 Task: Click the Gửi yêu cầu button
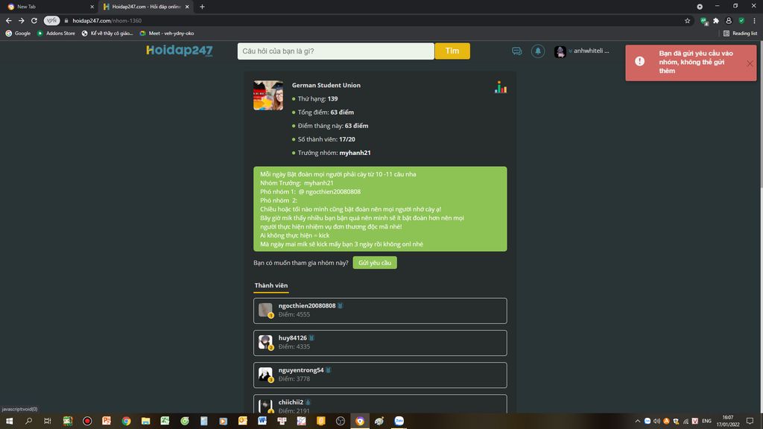[375, 263]
